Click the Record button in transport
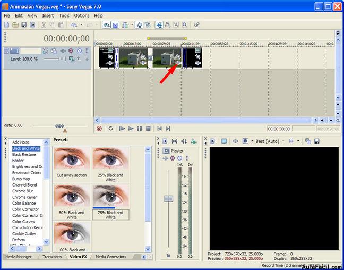The width and height of the screenshot is (344, 270). tap(99, 129)
